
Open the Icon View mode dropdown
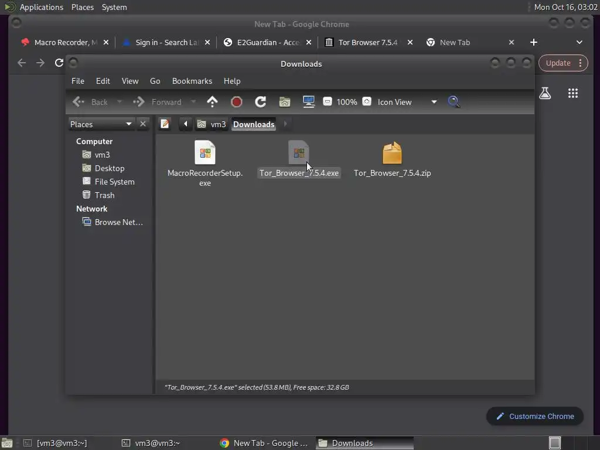[x=408, y=102]
